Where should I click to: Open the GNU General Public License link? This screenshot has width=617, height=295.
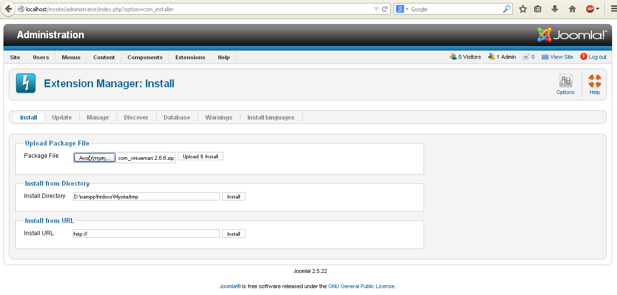click(361, 286)
